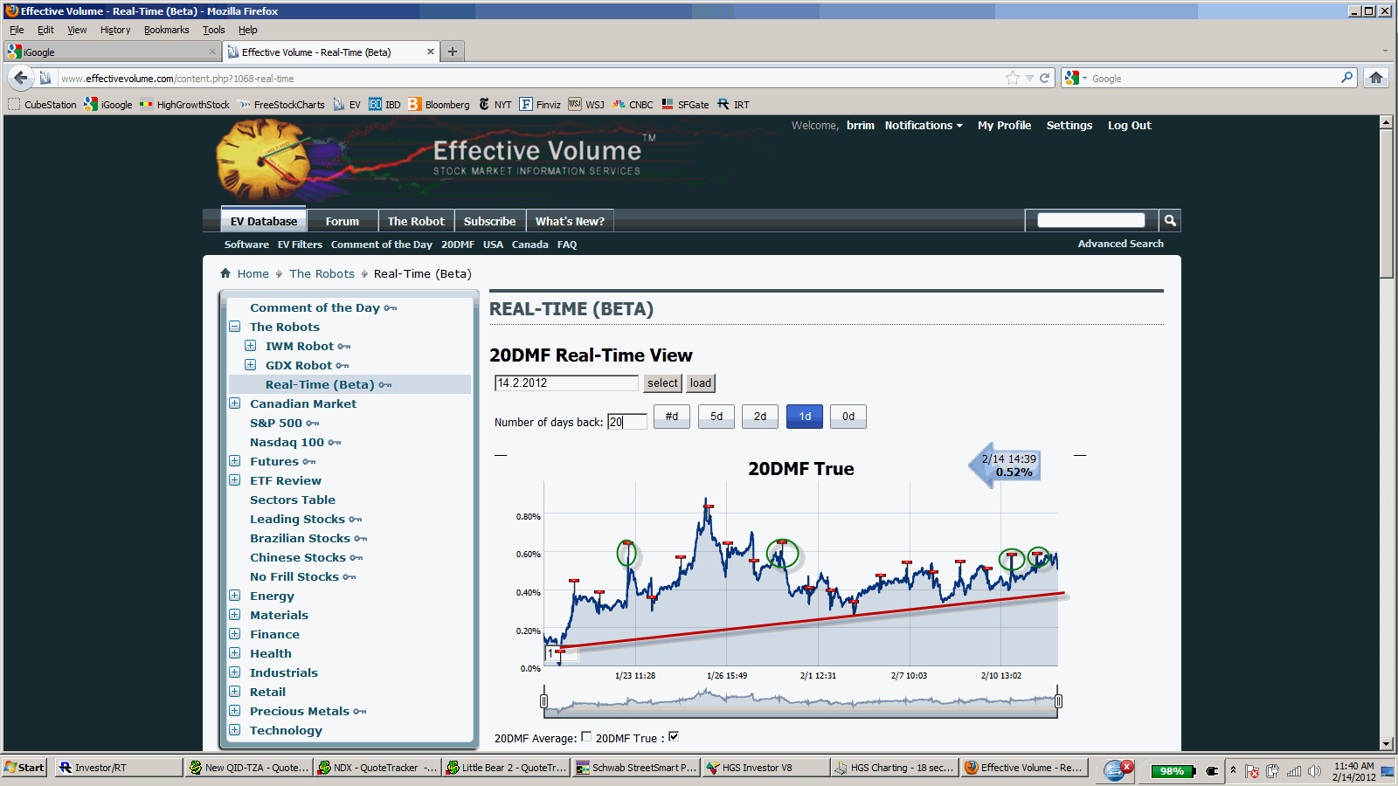The height and width of the screenshot is (786, 1398).
Task: Open the SFGate bookmark
Action: pos(685,104)
